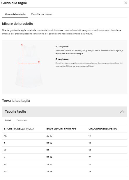Click the Body Lenght from HPS header
Image resolution: width=129 pixels, height=180 pixels.
point(61,129)
